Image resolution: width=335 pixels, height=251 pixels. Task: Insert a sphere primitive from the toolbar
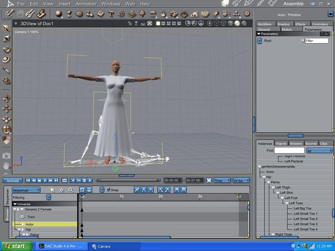point(58,14)
